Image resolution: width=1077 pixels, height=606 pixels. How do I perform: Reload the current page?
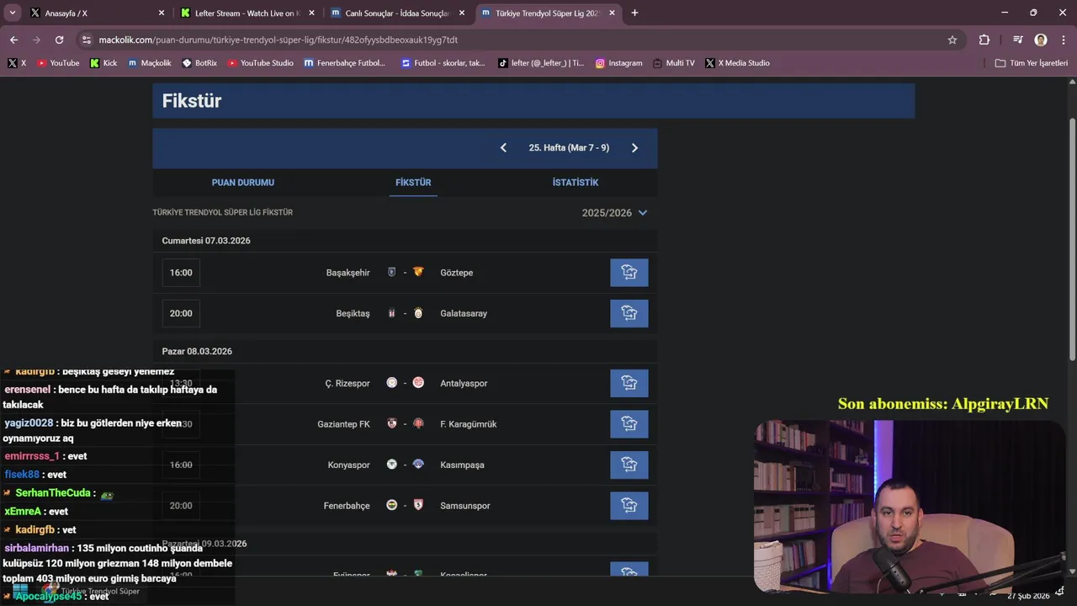click(59, 40)
